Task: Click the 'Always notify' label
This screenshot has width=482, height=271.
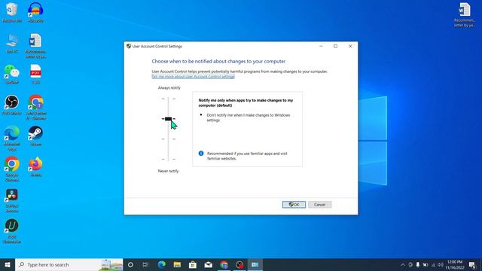Action: tap(169, 88)
